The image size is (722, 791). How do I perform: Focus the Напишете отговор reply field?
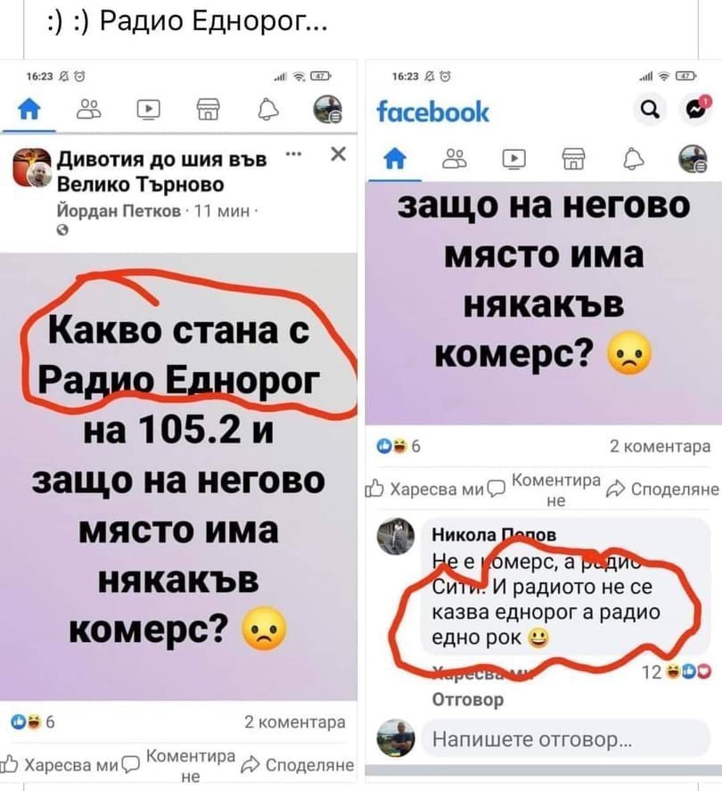pos(565,739)
